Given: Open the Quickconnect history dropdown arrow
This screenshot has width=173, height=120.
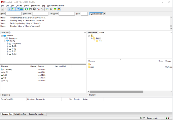Looking at the screenshot, I should tap(105, 14).
